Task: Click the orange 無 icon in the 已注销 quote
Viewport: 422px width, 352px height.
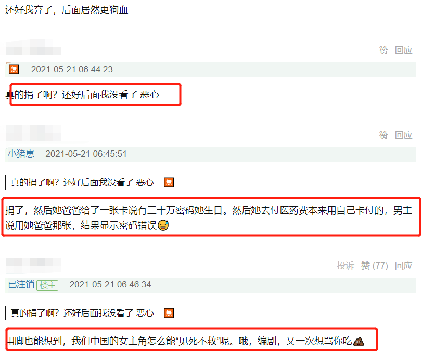Action: (169, 313)
